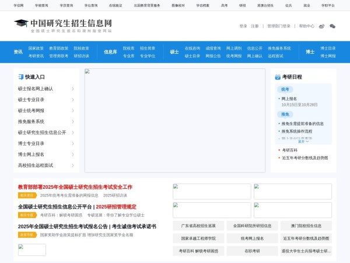
Task: Open 教育部部署2025年考试安全工作 headline
Action: point(75,187)
